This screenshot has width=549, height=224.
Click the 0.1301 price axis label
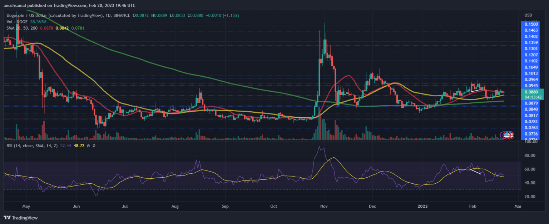coord(531,49)
